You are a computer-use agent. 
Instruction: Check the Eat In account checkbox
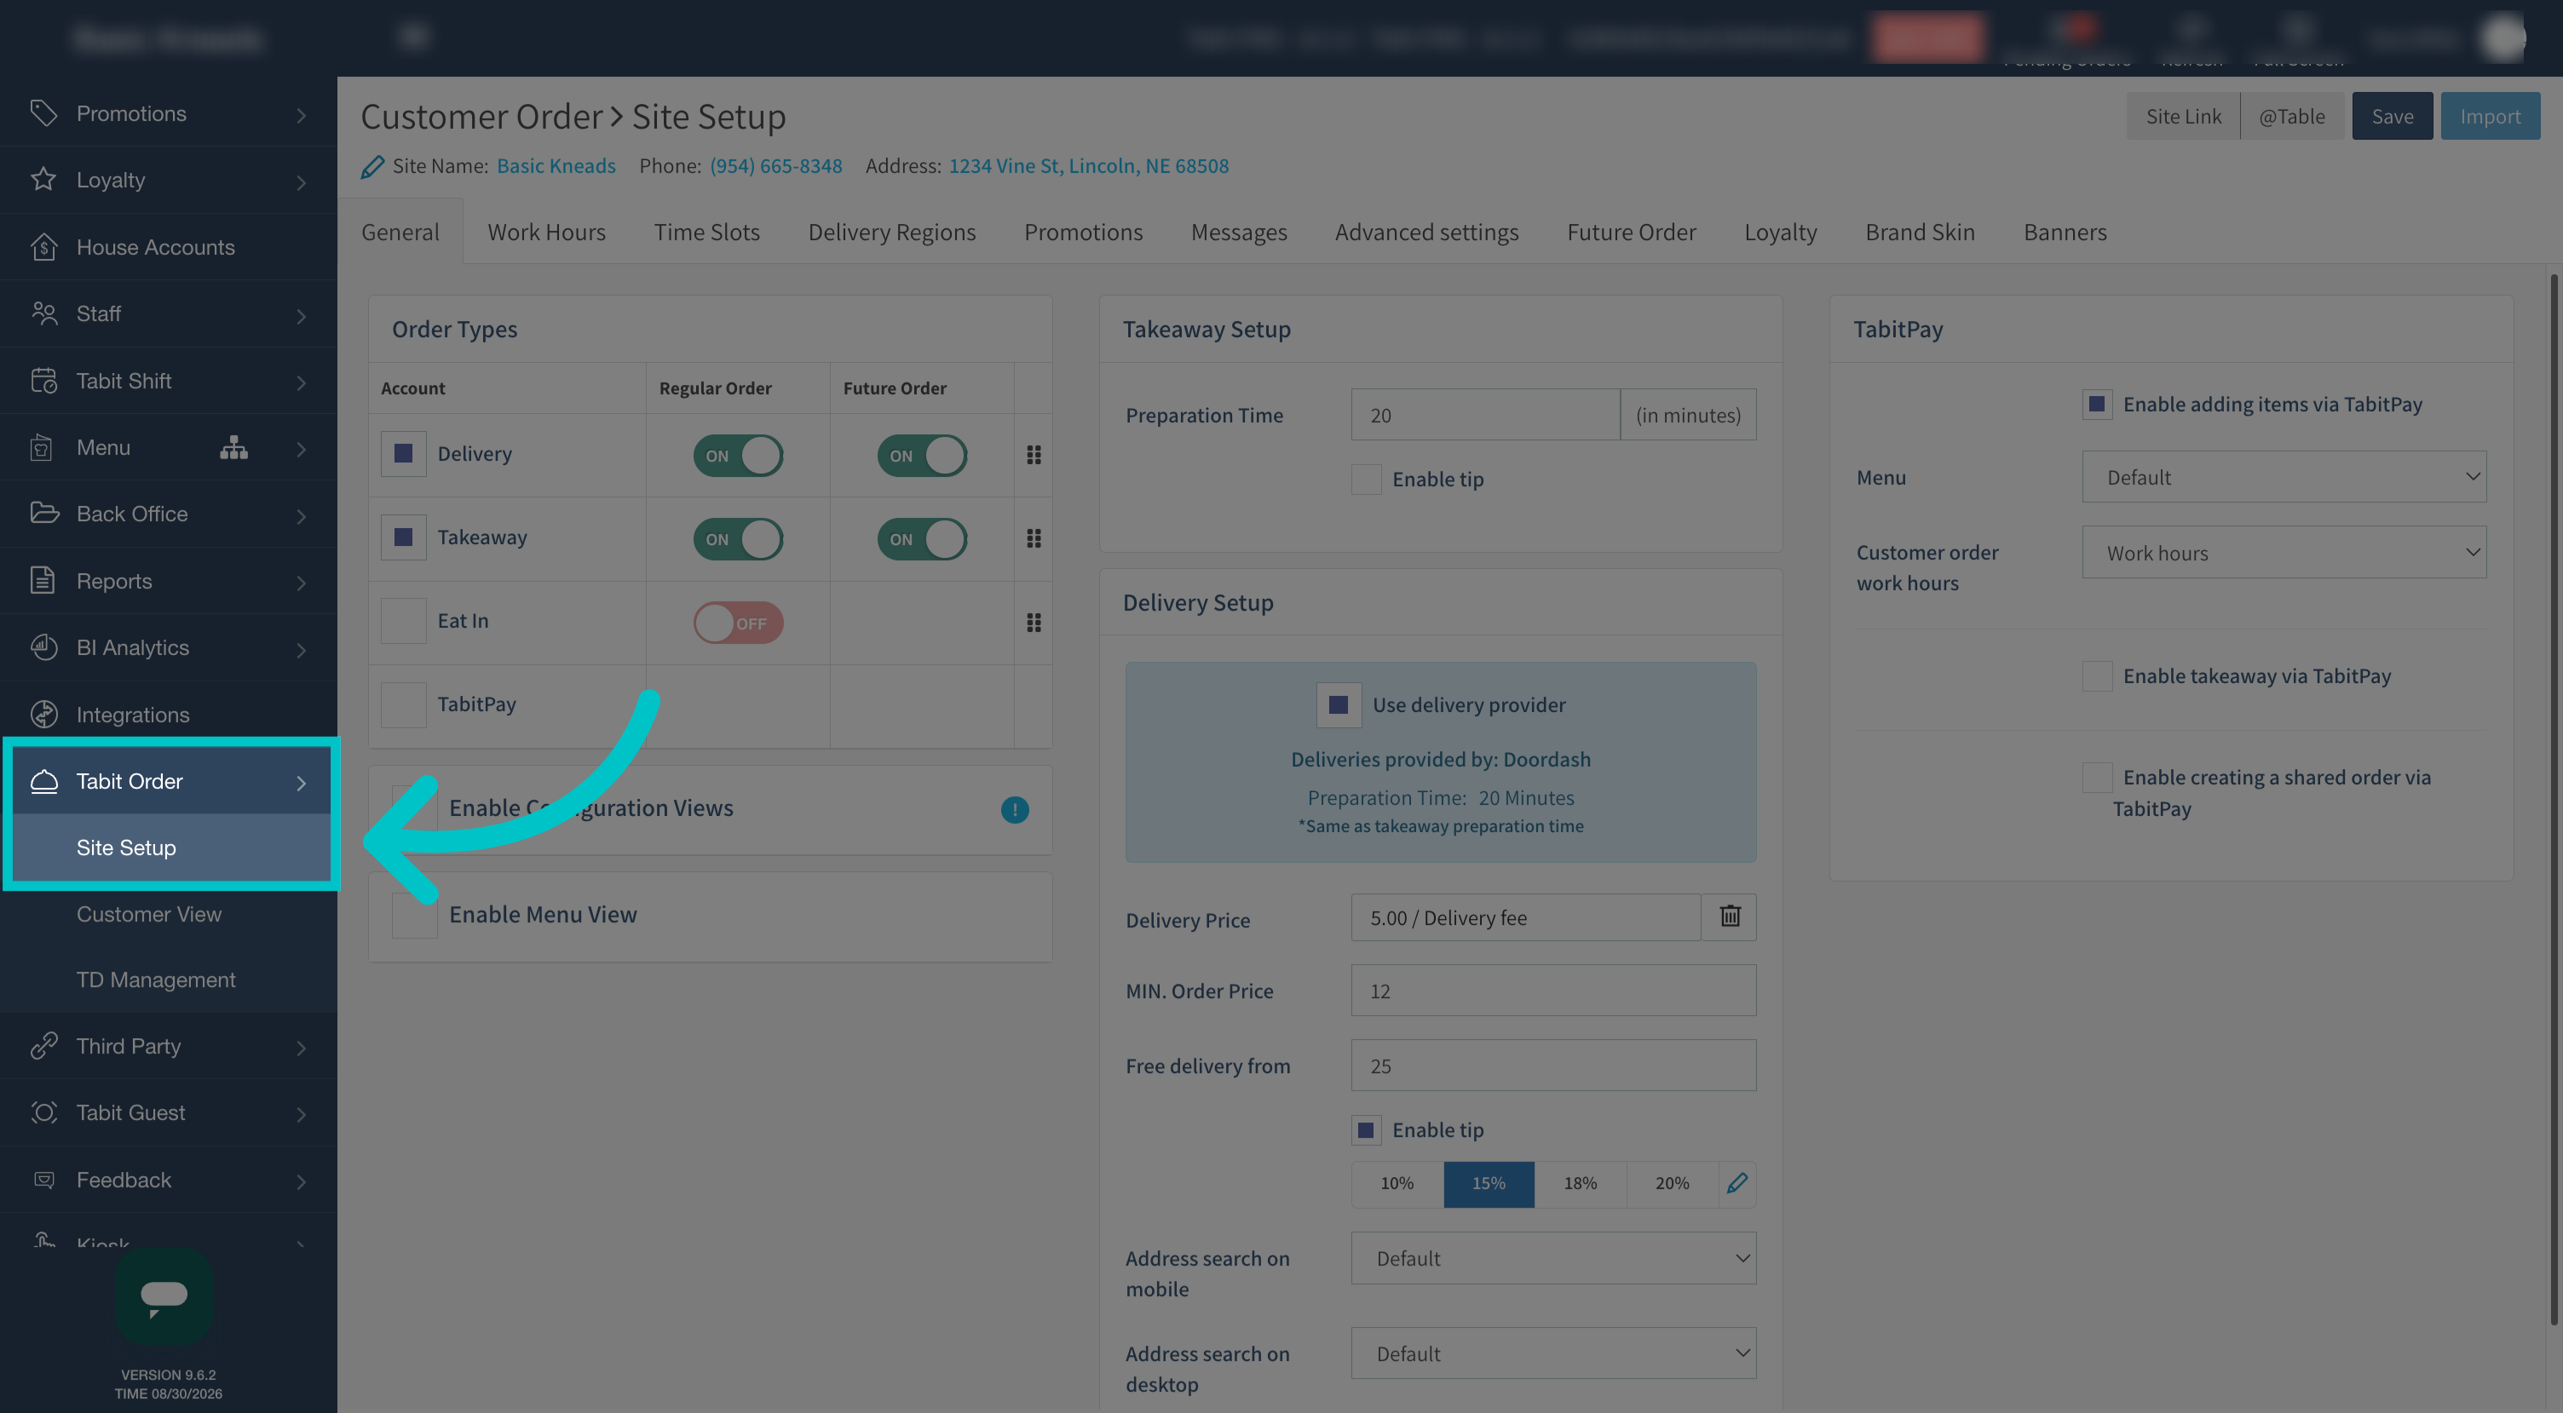403,621
